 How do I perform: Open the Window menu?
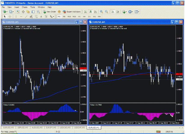pos(41,7)
